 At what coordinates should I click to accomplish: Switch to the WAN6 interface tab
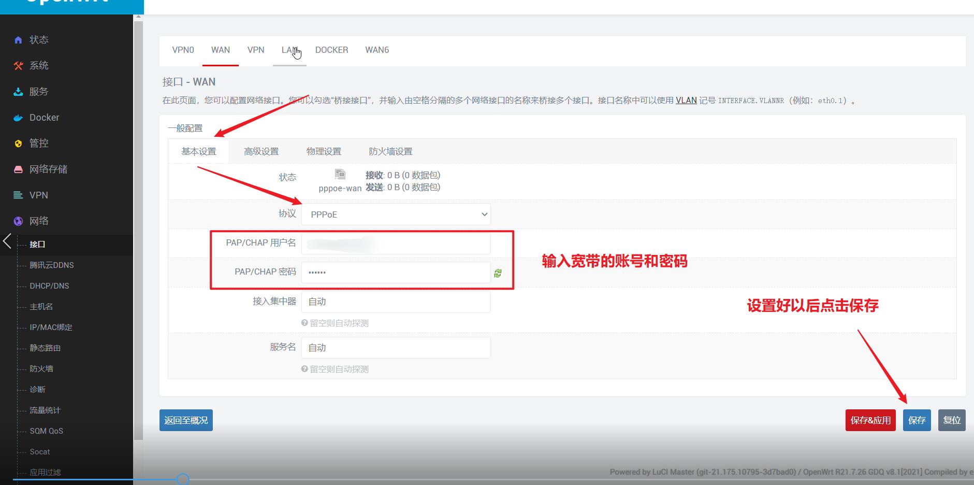(x=377, y=50)
